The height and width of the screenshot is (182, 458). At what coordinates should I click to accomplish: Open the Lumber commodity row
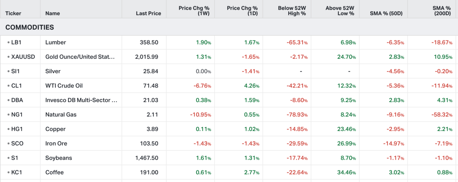[x=56, y=42]
